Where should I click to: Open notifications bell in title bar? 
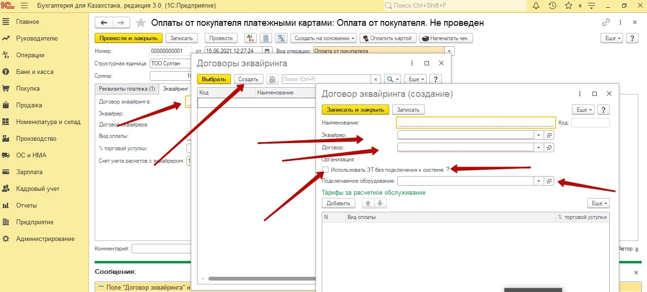tap(536, 6)
